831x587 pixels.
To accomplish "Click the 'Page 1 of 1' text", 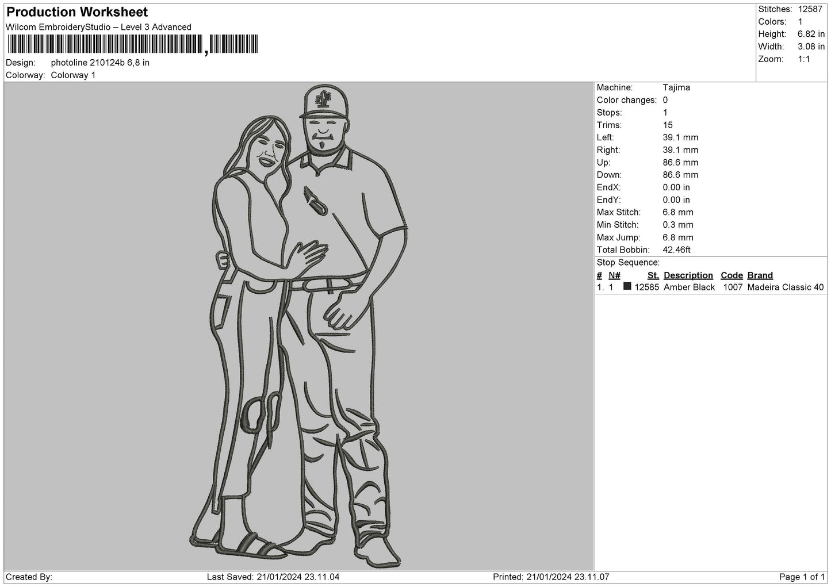I will pyautogui.click(x=802, y=577).
